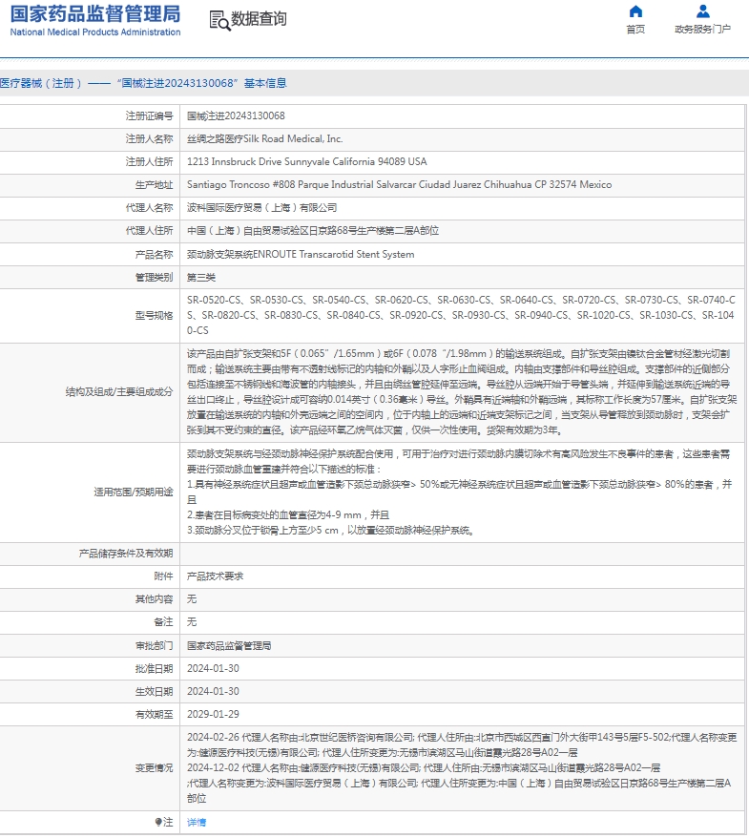
Task: Click the 注册证编号 label
Action: tap(149, 116)
